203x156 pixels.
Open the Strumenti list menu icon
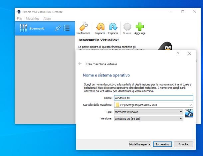[x=67, y=28]
